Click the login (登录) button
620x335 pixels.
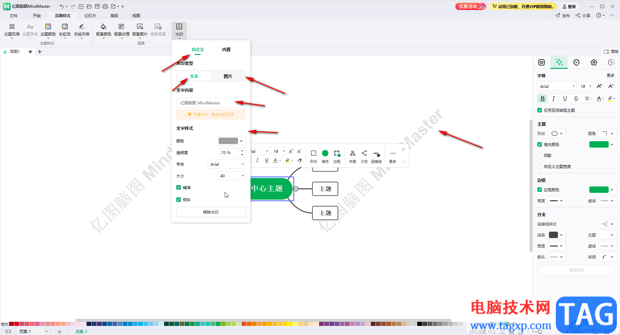[x=569, y=6]
